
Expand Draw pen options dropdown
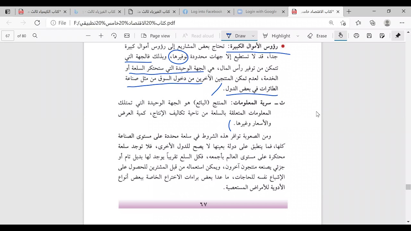tap(253, 36)
